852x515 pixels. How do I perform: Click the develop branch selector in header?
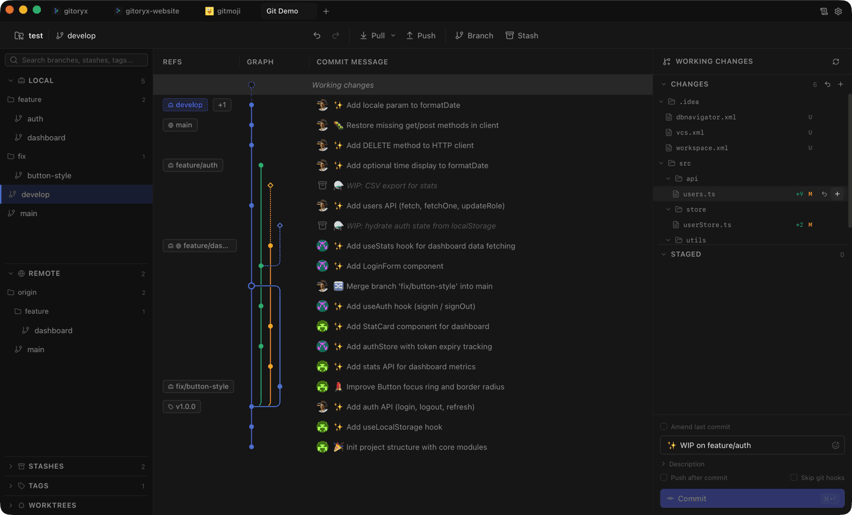pyautogui.click(x=76, y=36)
